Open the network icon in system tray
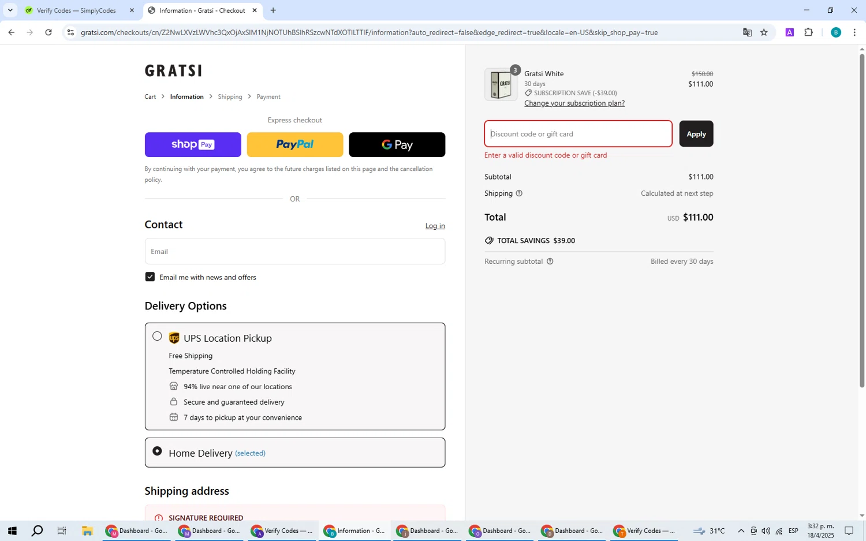This screenshot has width=866, height=541. coord(779,531)
